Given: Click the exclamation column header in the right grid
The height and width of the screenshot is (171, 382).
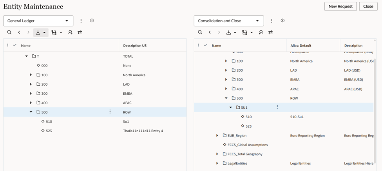Looking at the screenshot, I should pos(198,45).
